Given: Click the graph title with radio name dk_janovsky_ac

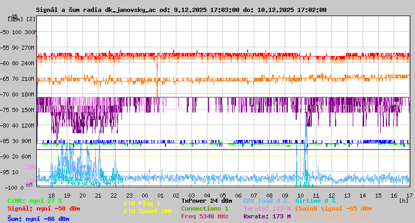Looking at the screenshot, I should click(182, 10).
